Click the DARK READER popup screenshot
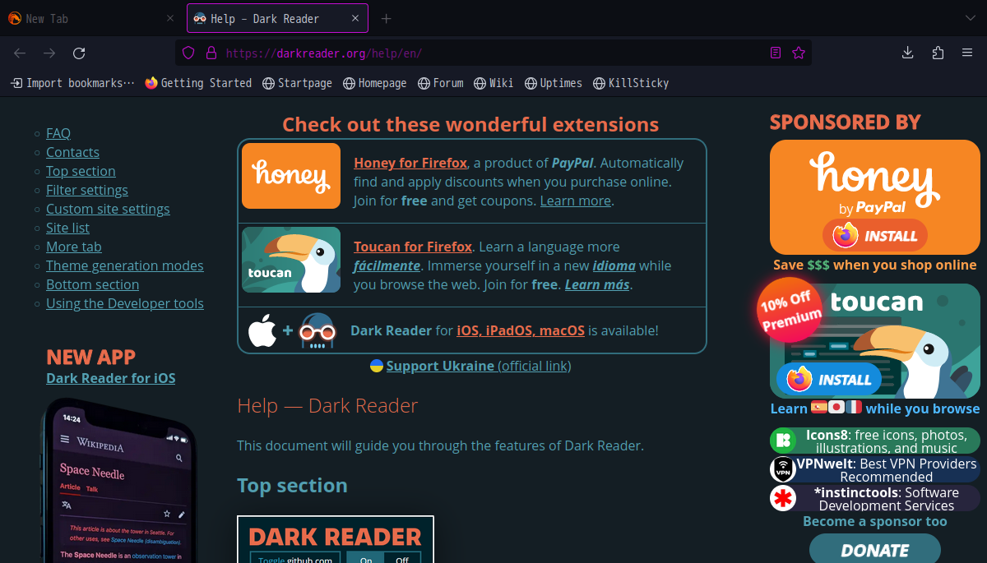 point(336,539)
